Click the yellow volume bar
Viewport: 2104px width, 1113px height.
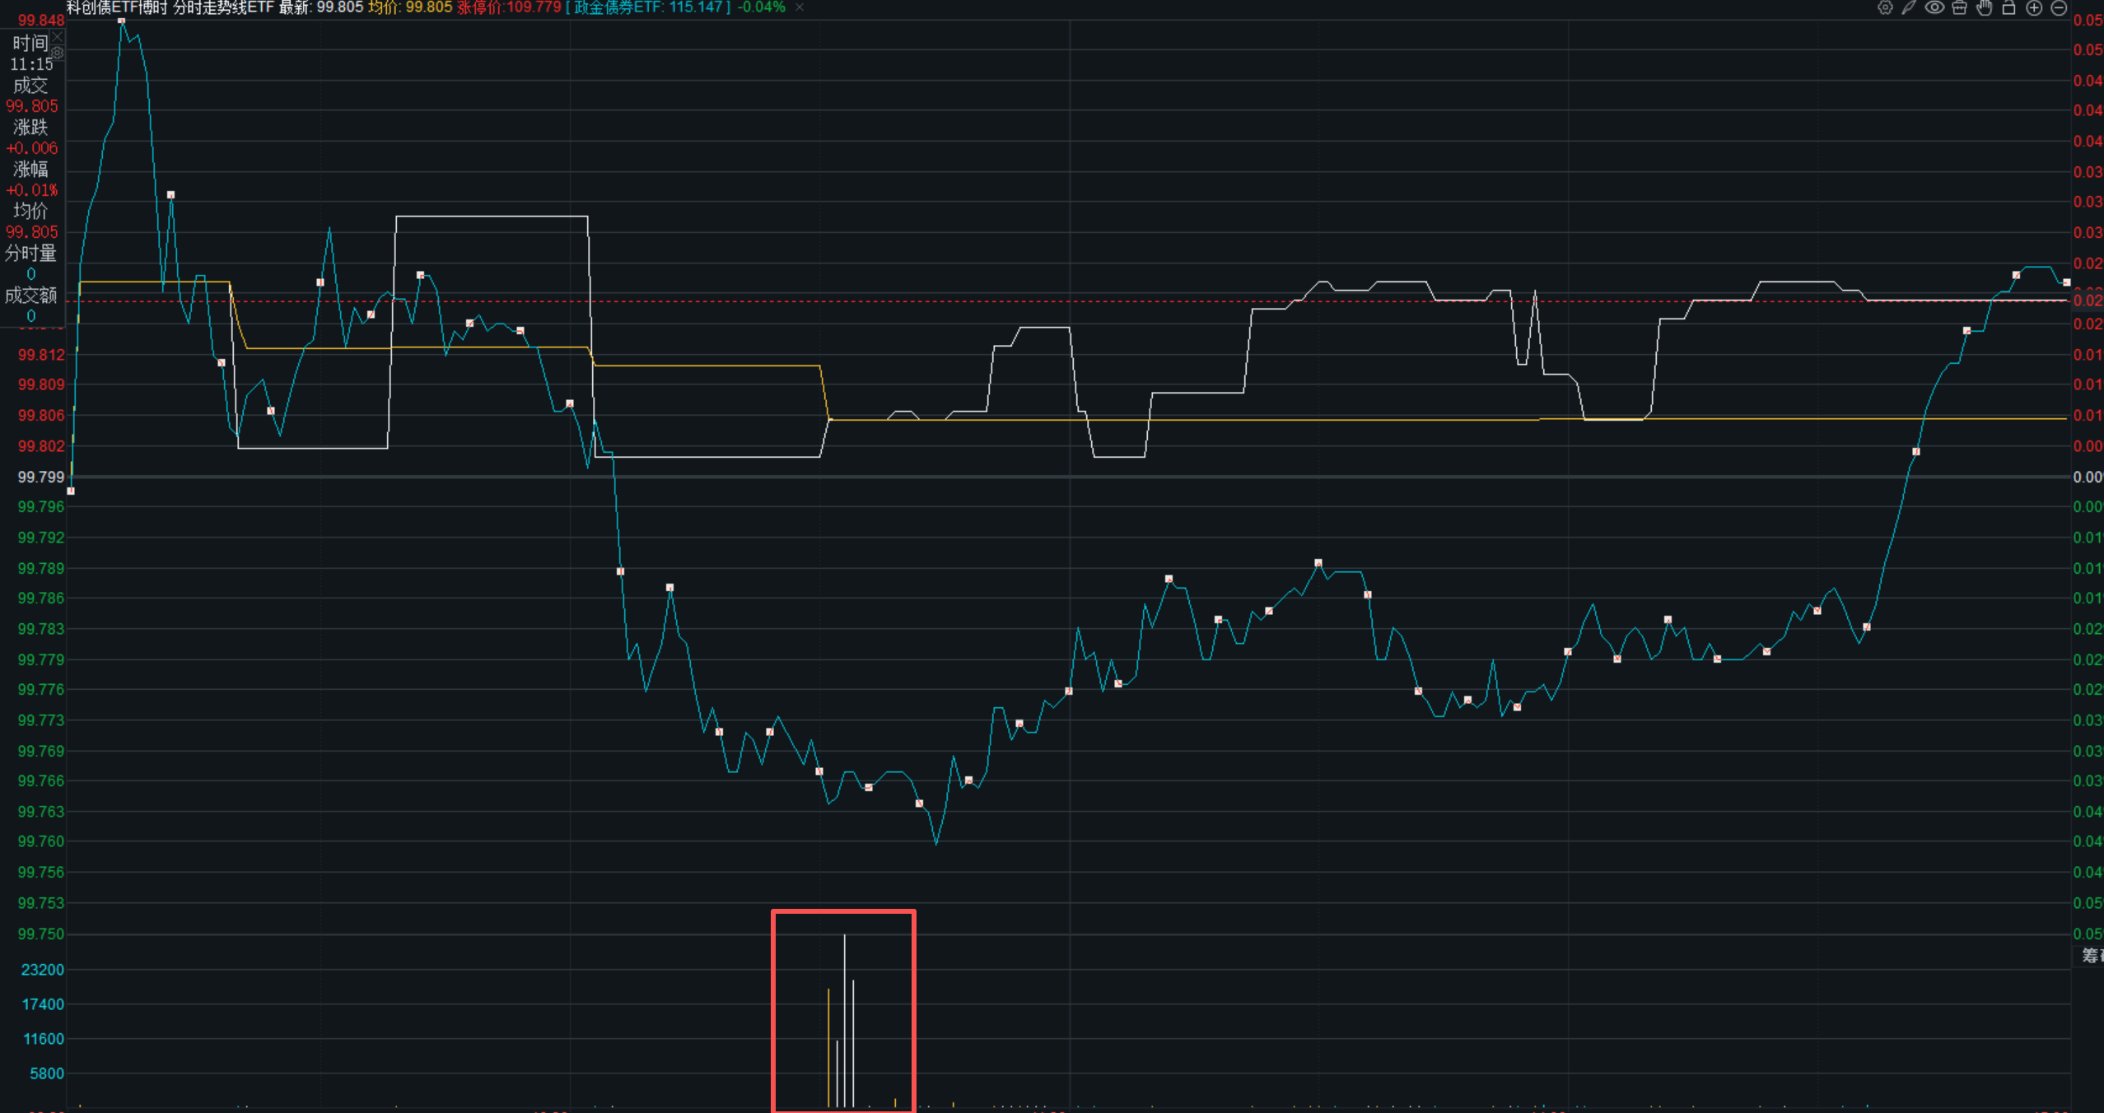[x=828, y=1047]
